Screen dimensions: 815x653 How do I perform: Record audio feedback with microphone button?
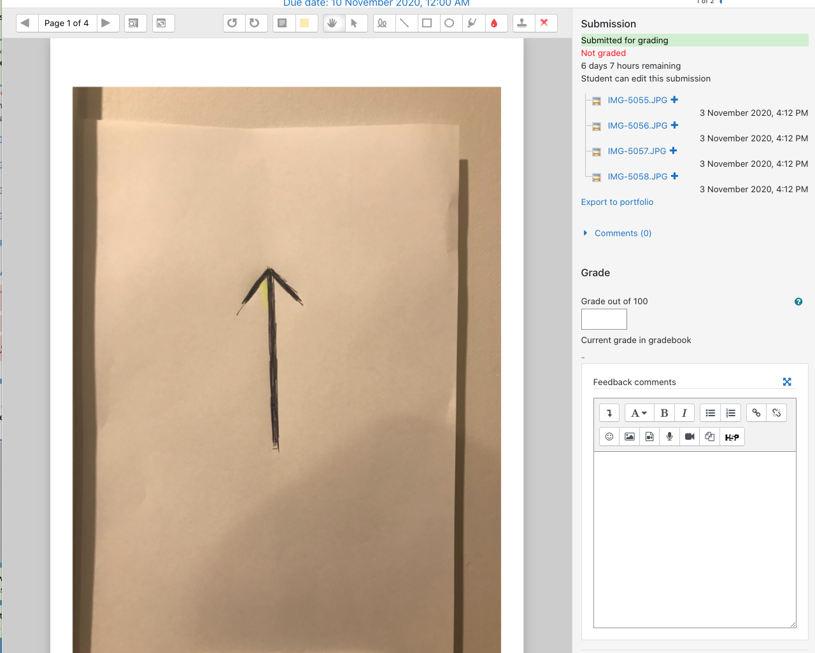670,437
